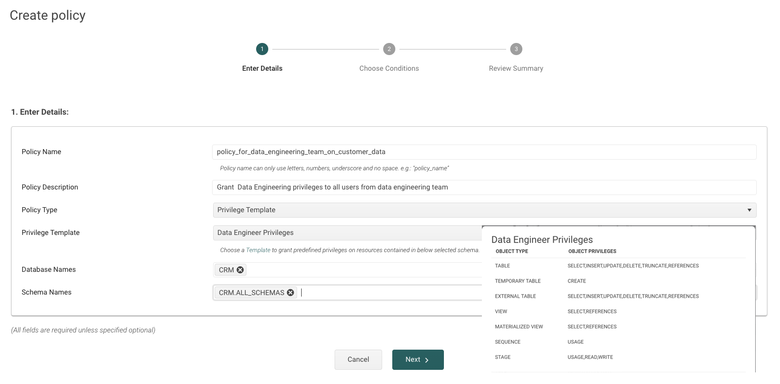The height and width of the screenshot is (384, 780).
Task: Select step 2 circle in the stepper
Action: 389,49
